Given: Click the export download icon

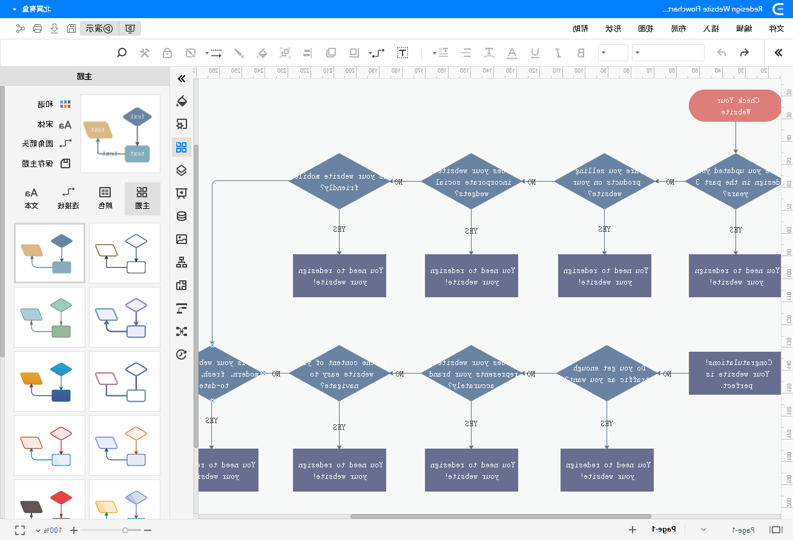Looking at the screenshot, I should click(54, 28).
